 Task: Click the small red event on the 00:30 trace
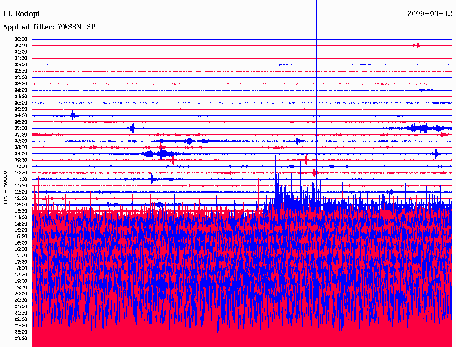(417, 45)
